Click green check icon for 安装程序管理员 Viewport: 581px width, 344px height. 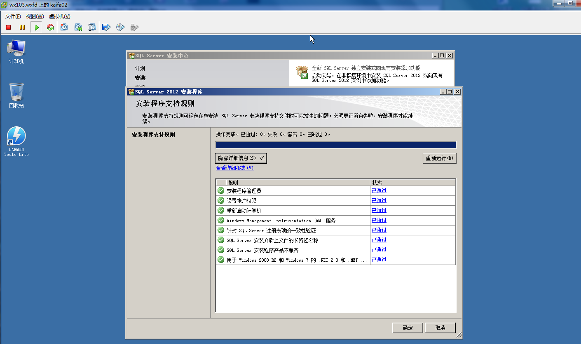[221, 191]
